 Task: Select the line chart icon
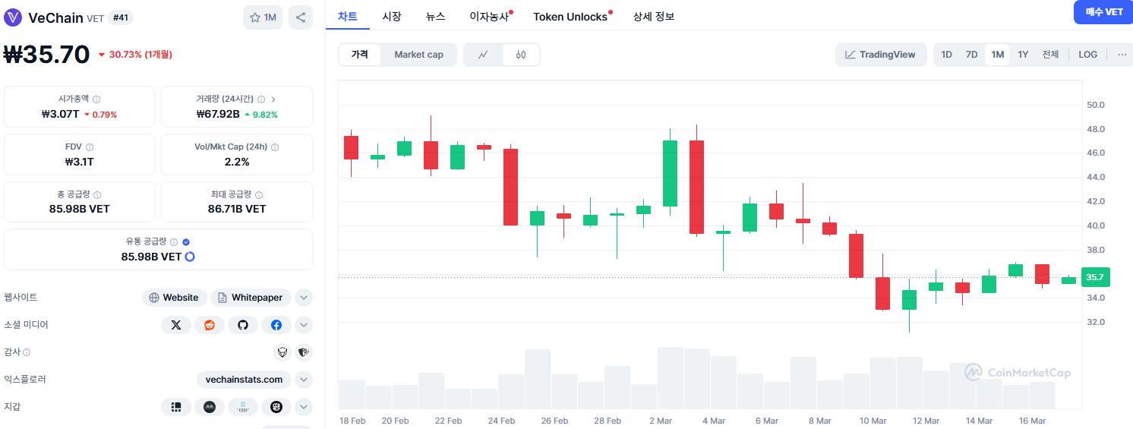pyautogui.click(x=483, y=55)
